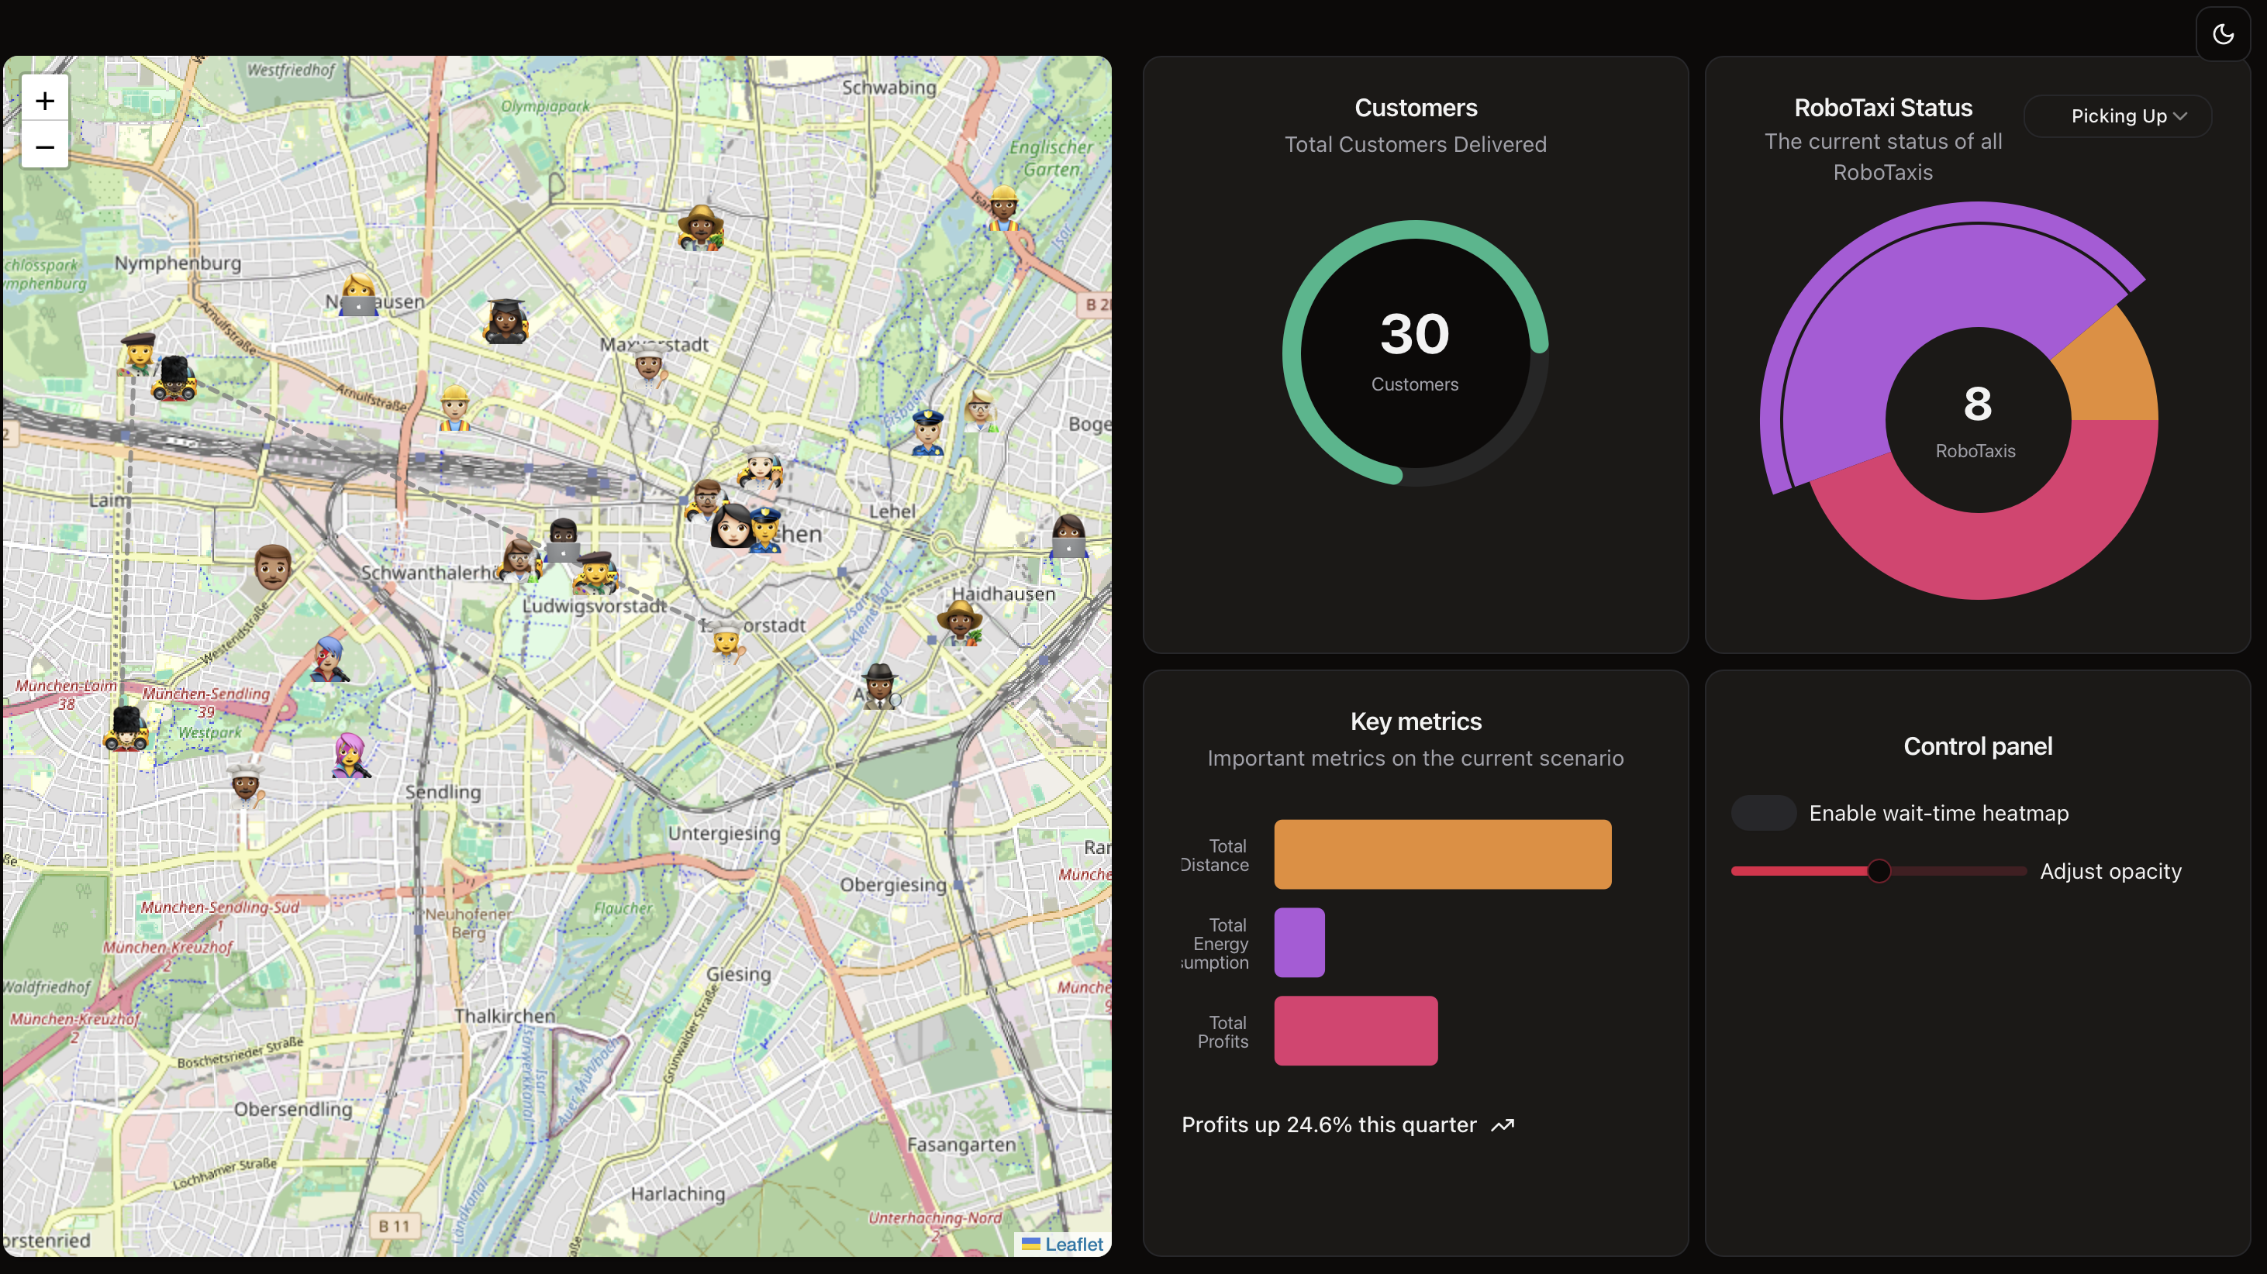The height and width of the screenshot is (1274, 2267).
Task: Click the pink-haired singer marker near Sendling
Action: [350, 755]
